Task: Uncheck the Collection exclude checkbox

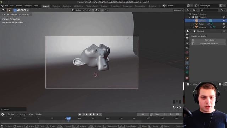Action: (x=193, y=17)
